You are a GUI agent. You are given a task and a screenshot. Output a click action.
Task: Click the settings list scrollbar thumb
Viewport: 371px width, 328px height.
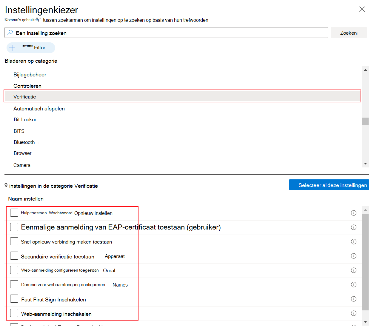(365, 262)
